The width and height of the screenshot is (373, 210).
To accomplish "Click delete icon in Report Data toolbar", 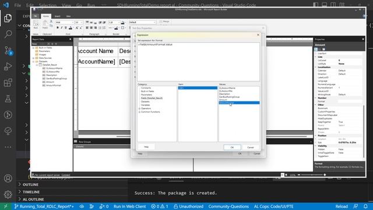I will click(49, 44).
